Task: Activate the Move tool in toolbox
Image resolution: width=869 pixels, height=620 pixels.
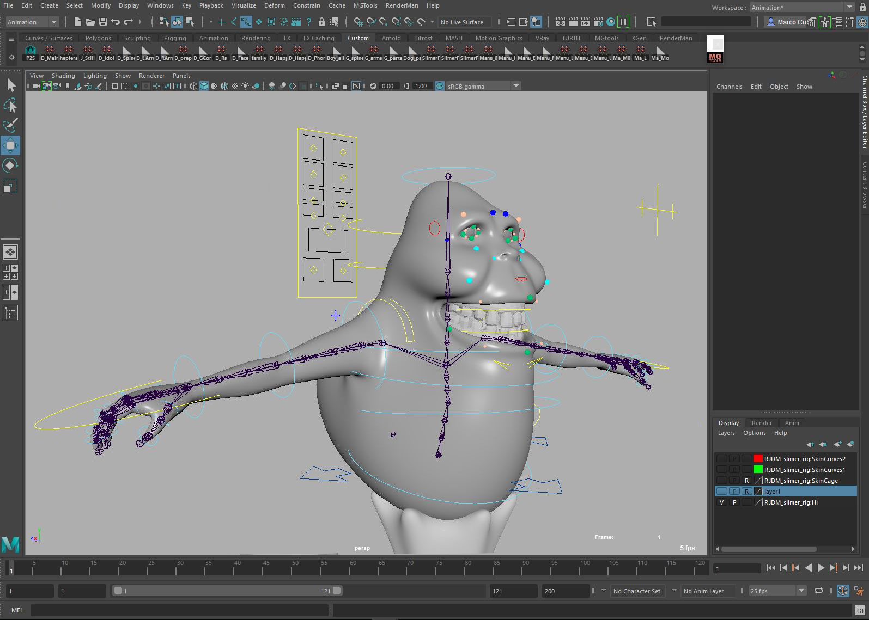Action: pyautogui.click(x=11, y=145)
